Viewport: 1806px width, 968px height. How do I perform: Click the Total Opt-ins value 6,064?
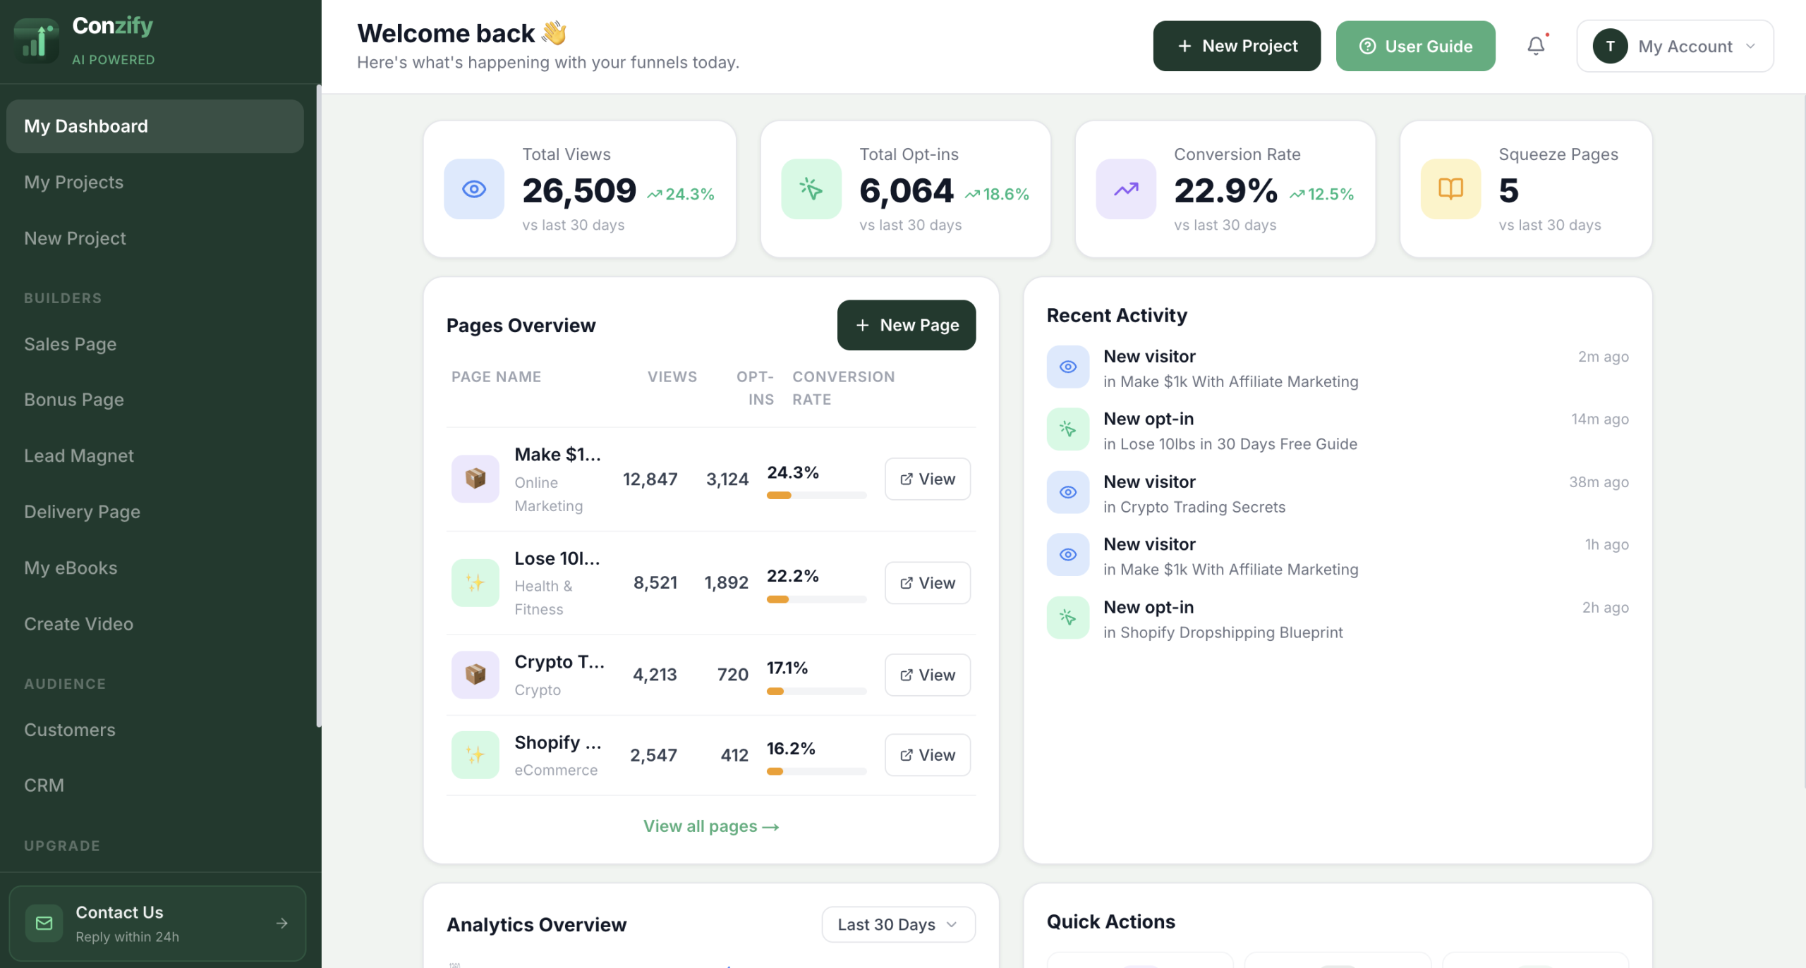point(907,191)
